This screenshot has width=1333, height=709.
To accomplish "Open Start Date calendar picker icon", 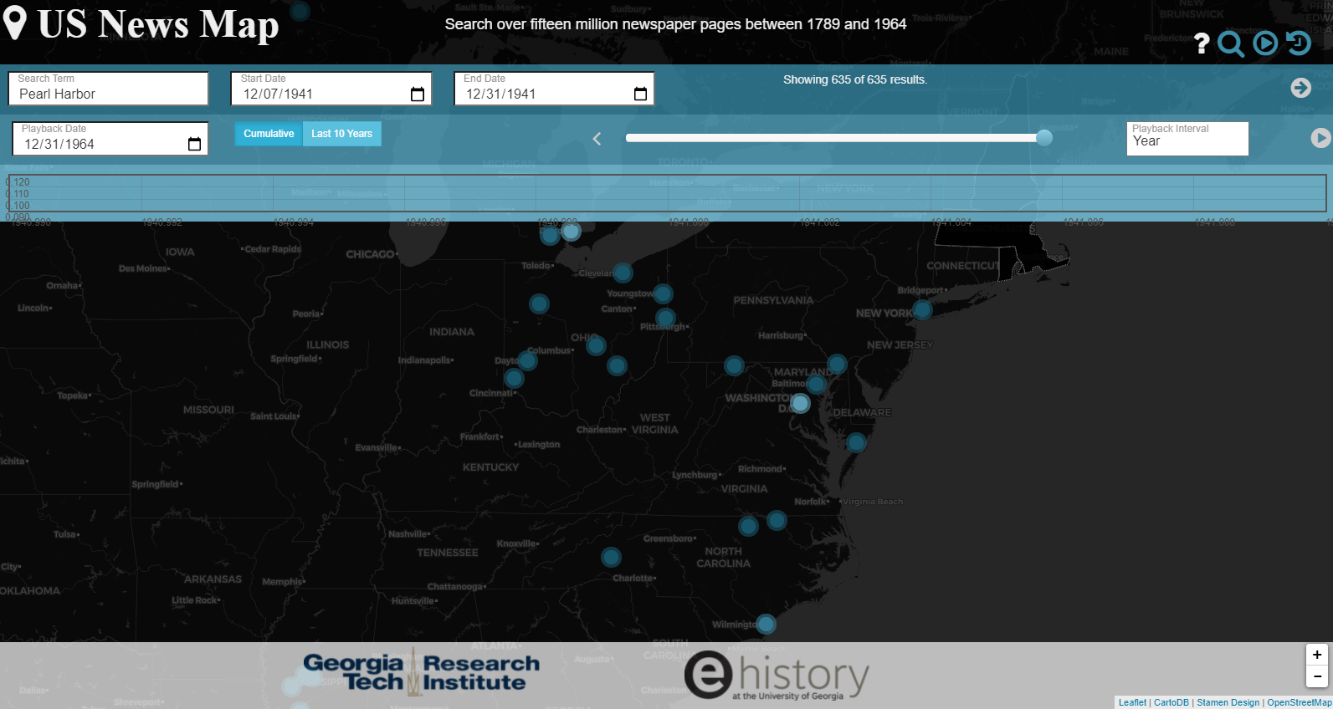I will [x=418, y=94].
